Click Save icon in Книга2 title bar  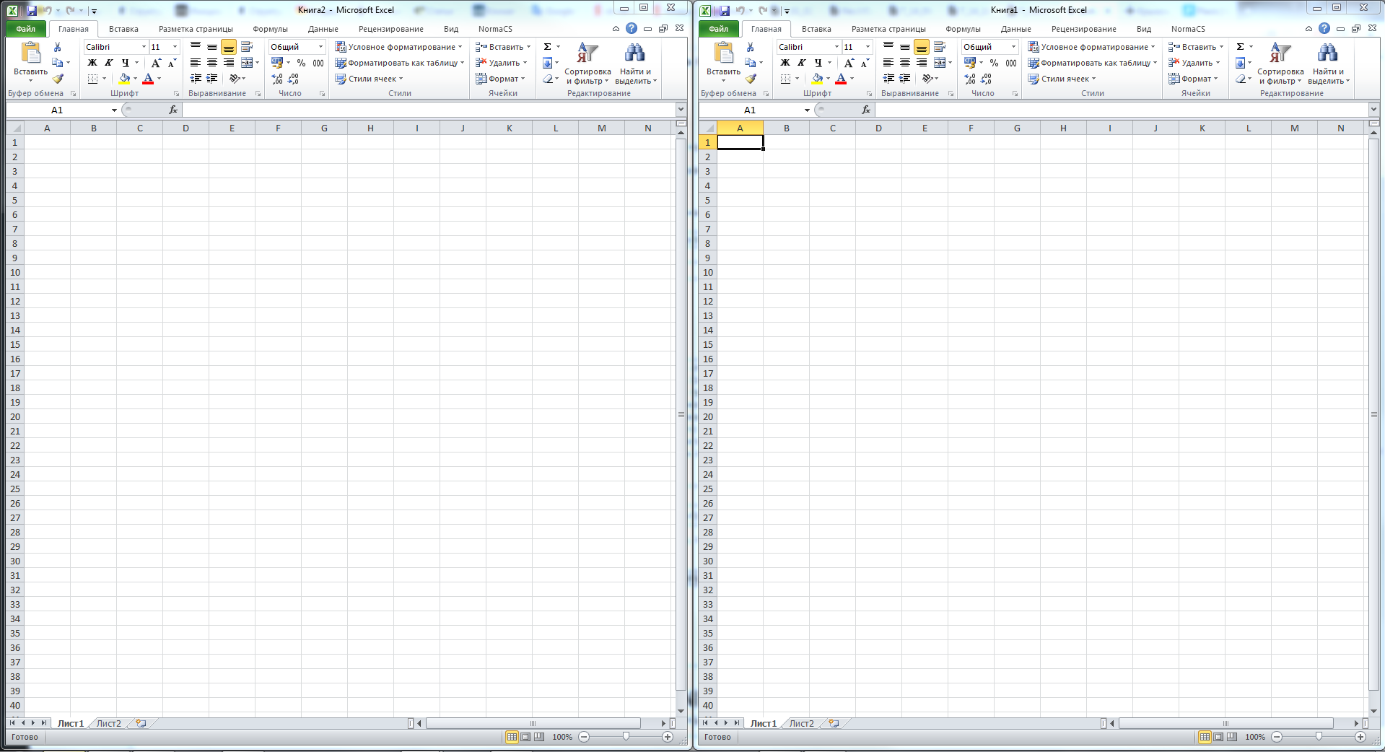(x=31, y=10)
